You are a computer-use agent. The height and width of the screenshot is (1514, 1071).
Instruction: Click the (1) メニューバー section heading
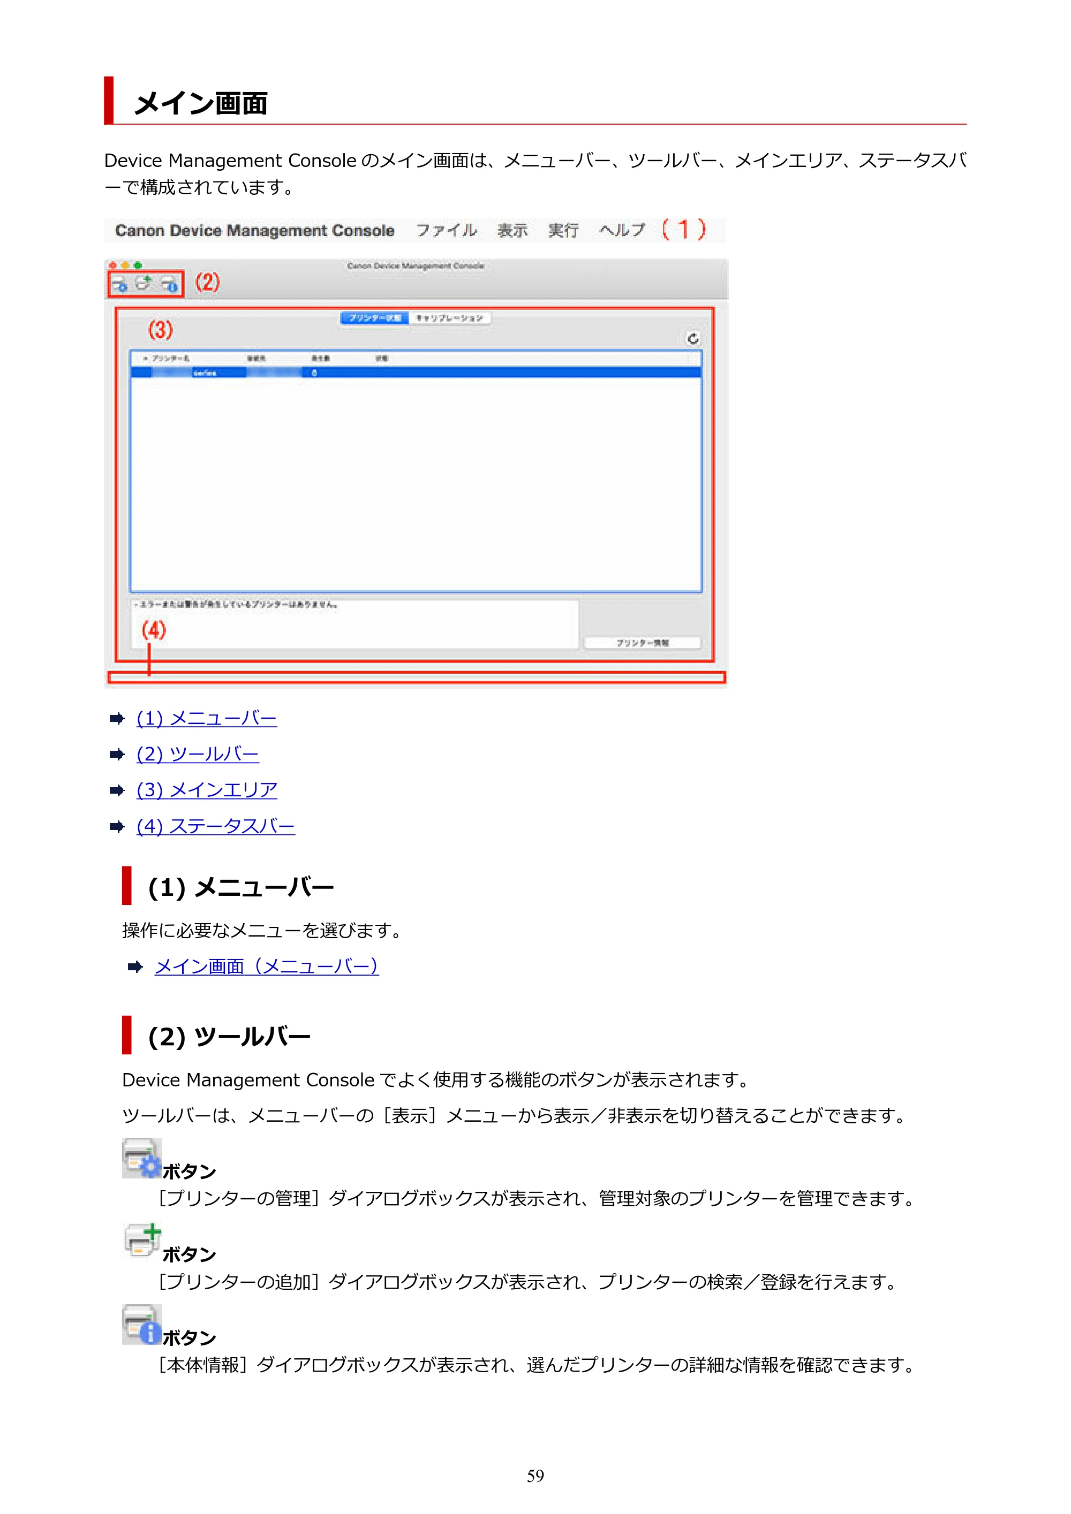(x=241, y=887)
